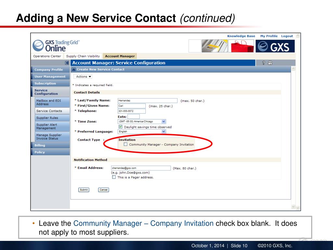Click inner panel scrollbar up arrow
Image resolution: width=333 pixels, height=250 pixels.
(x=293, y=69)
